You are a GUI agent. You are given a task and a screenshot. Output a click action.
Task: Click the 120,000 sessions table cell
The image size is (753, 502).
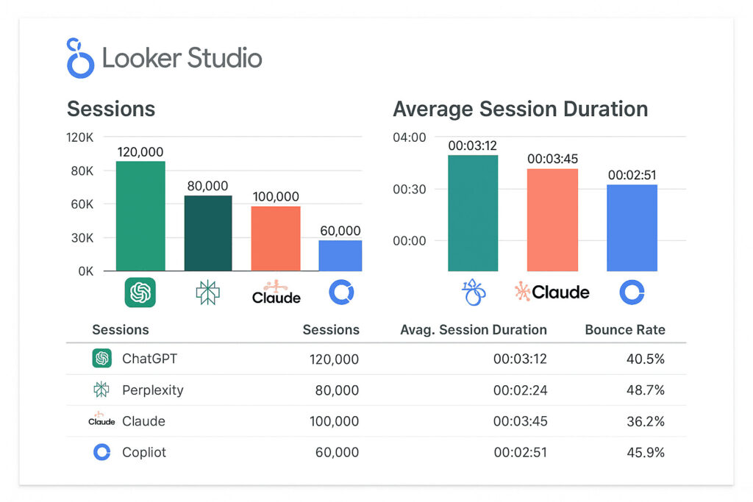point(334,359)
